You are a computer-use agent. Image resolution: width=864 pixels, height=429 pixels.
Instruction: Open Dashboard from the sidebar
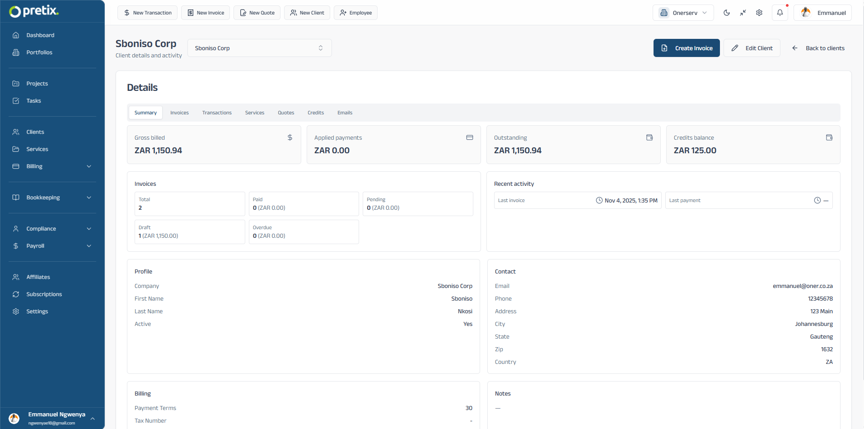point(40,35)
